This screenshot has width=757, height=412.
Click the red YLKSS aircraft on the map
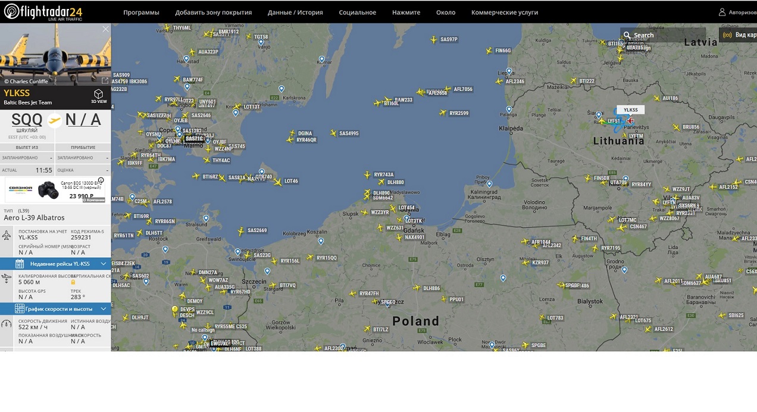(630, 120)
